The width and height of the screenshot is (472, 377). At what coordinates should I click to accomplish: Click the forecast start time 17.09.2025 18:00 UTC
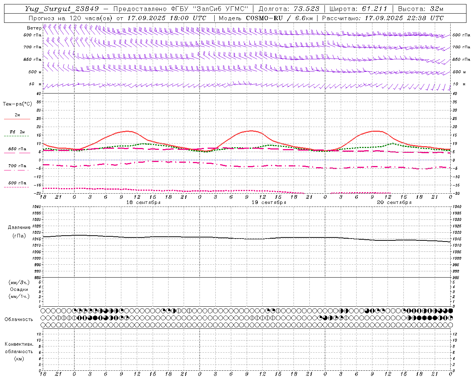[167, 18]
